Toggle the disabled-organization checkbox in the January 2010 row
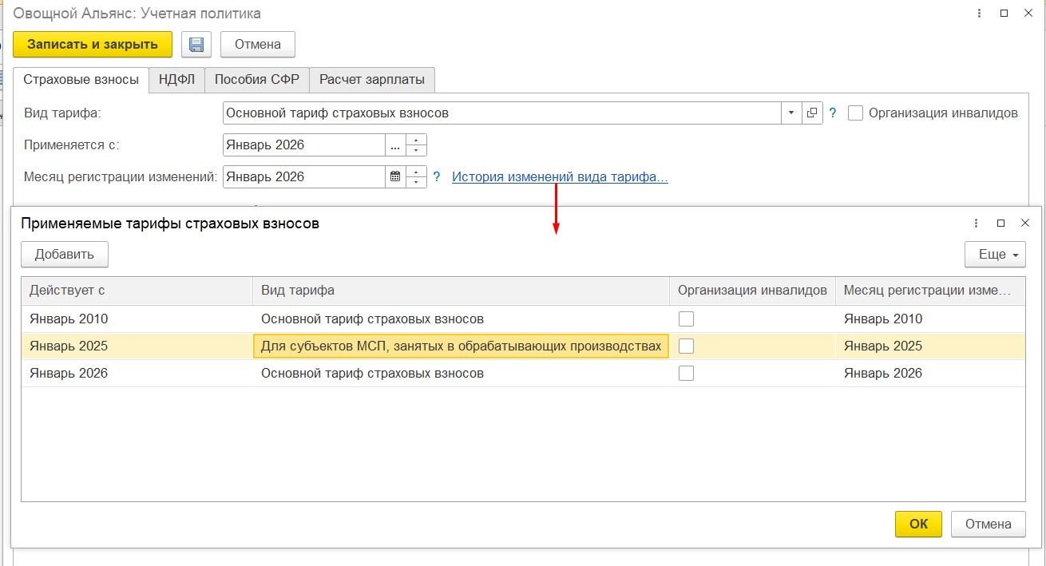 click(x=686, y=319)
